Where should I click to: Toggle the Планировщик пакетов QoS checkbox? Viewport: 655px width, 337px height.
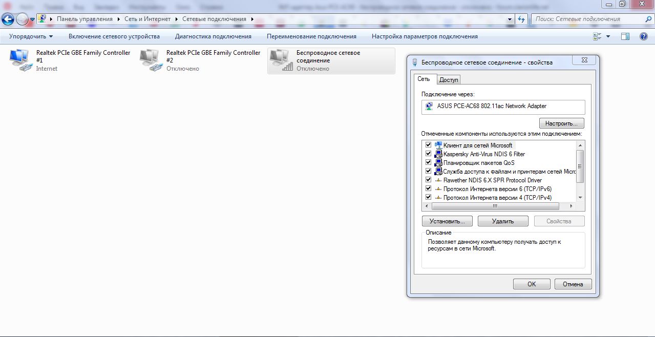click(x=428, y=162)
